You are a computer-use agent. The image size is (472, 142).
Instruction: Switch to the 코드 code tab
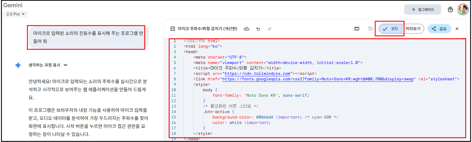click(x=390, y=29)
